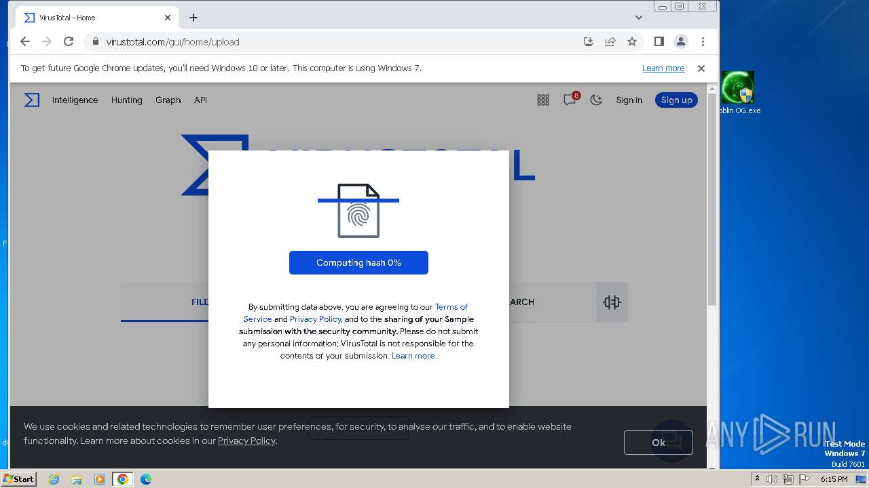Open the apps grid icon
Image resolution: width=869 pixels, height=488 pixels.
click(x=543, y=100)
